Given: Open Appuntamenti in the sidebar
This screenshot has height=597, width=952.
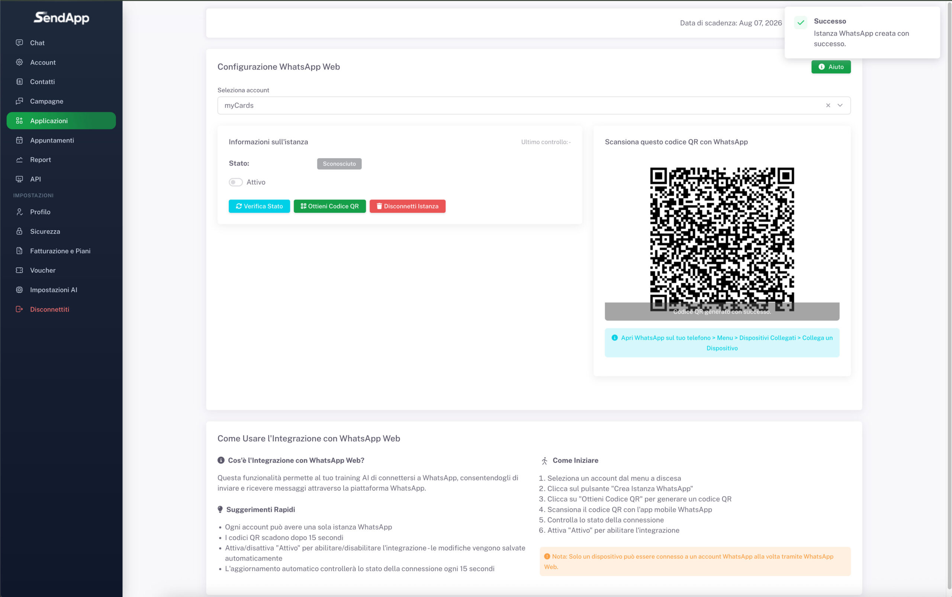Looking at the screenshot, I should click(61, 140).
